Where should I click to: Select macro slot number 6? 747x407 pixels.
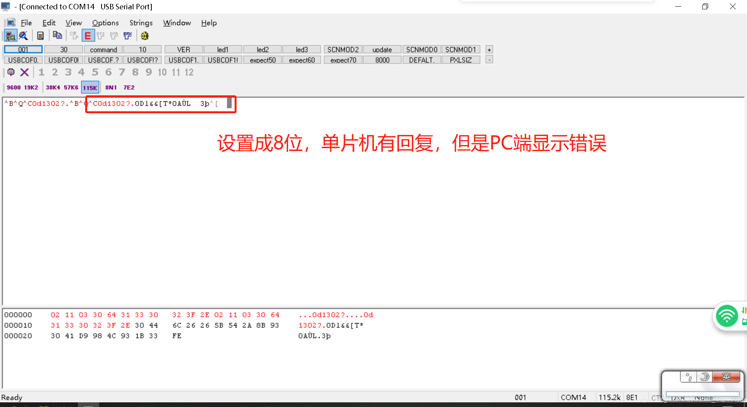click(x=109, y=72)
